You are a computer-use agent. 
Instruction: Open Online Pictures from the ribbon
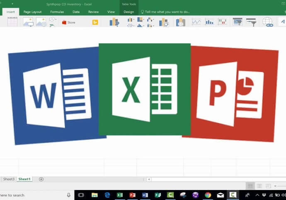[41, 22]
